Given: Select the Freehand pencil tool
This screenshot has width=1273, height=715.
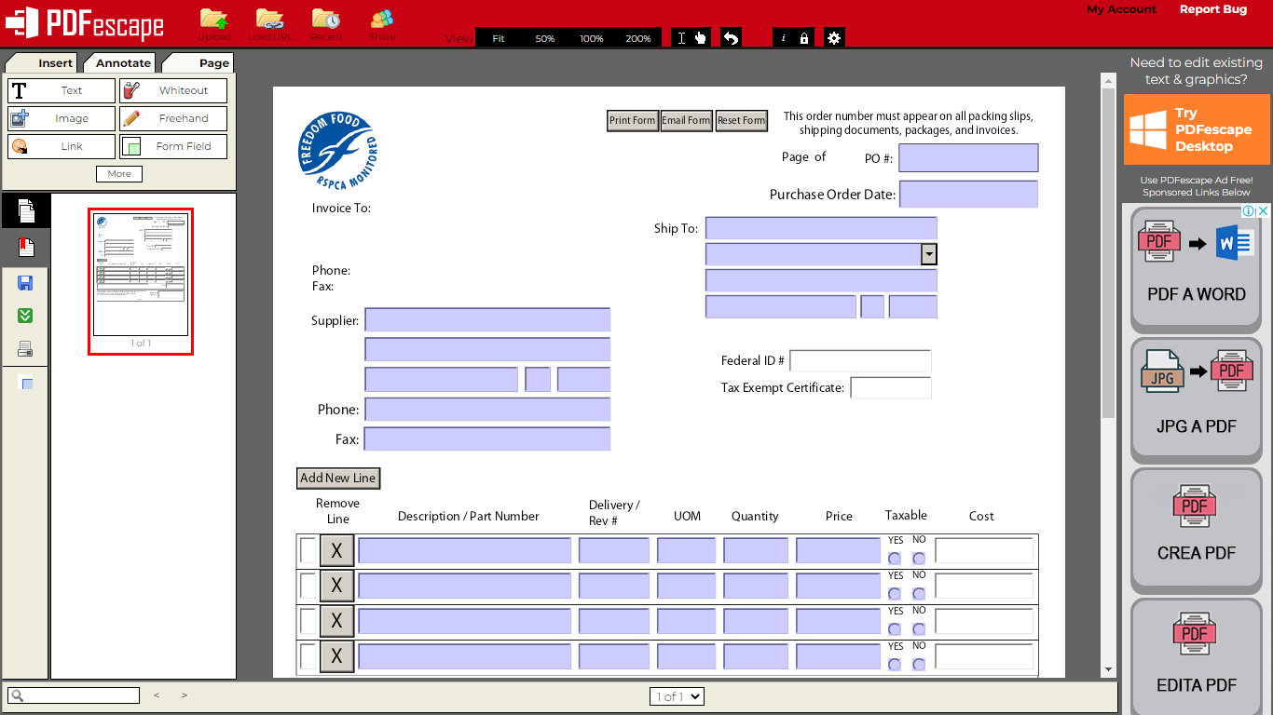Looking at the screenshot, I should coord(173,118).
